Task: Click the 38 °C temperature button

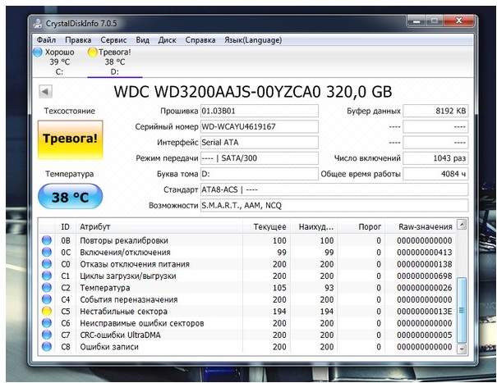Action: [x=70, y=197]
